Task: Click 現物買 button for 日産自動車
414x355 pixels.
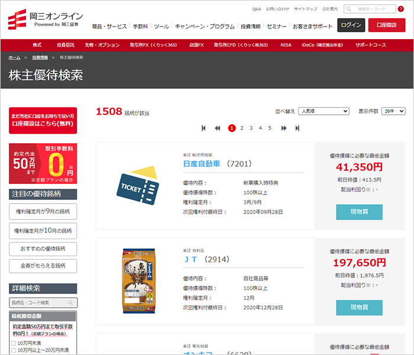Action: pyautogui.click(x=359, y=212)
